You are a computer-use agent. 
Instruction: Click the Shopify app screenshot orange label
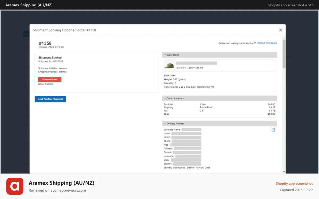tap(294, 184)
